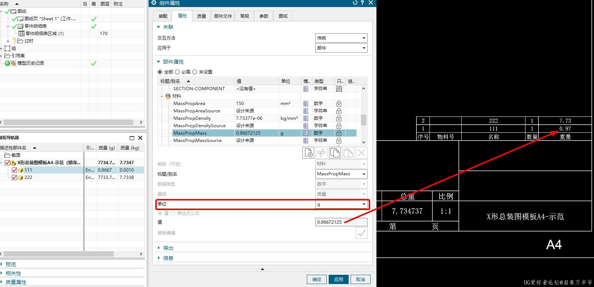
Task: Switch to the 装配 tab
Action: click(x=163, y=16)
